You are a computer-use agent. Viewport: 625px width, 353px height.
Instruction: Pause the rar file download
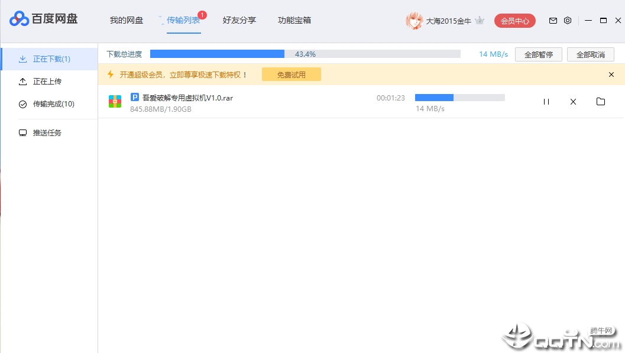(x=546, y=102)
